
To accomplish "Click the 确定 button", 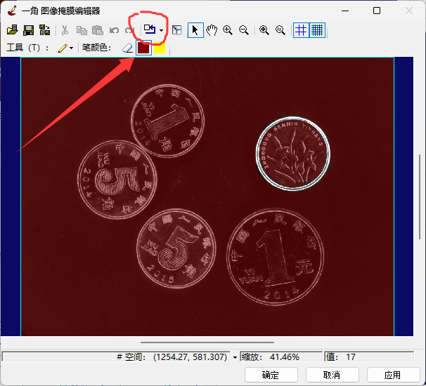I will (271, 375).
